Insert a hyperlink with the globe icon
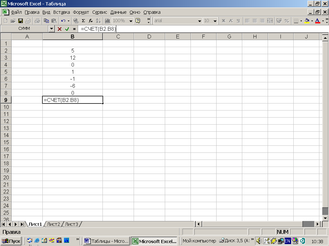Image resolution: width=329 pixels, height=246 pixels. [x=76, y=21]
